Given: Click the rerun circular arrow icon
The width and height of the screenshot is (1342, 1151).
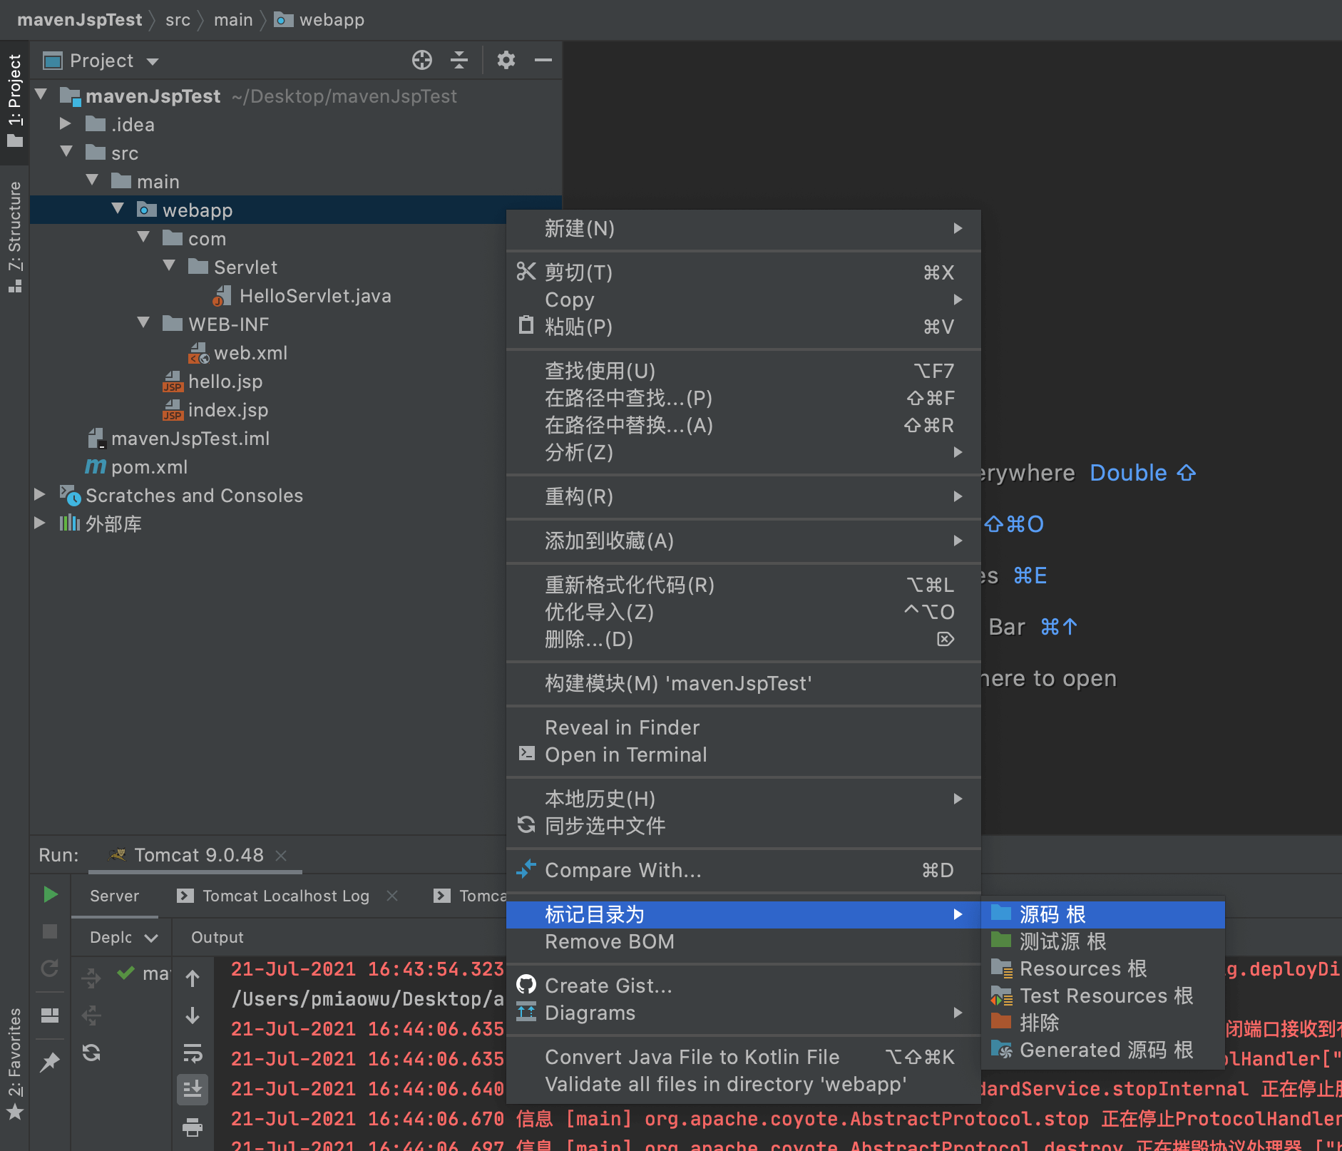Looking at the screenshot, I should coord(50,968).
